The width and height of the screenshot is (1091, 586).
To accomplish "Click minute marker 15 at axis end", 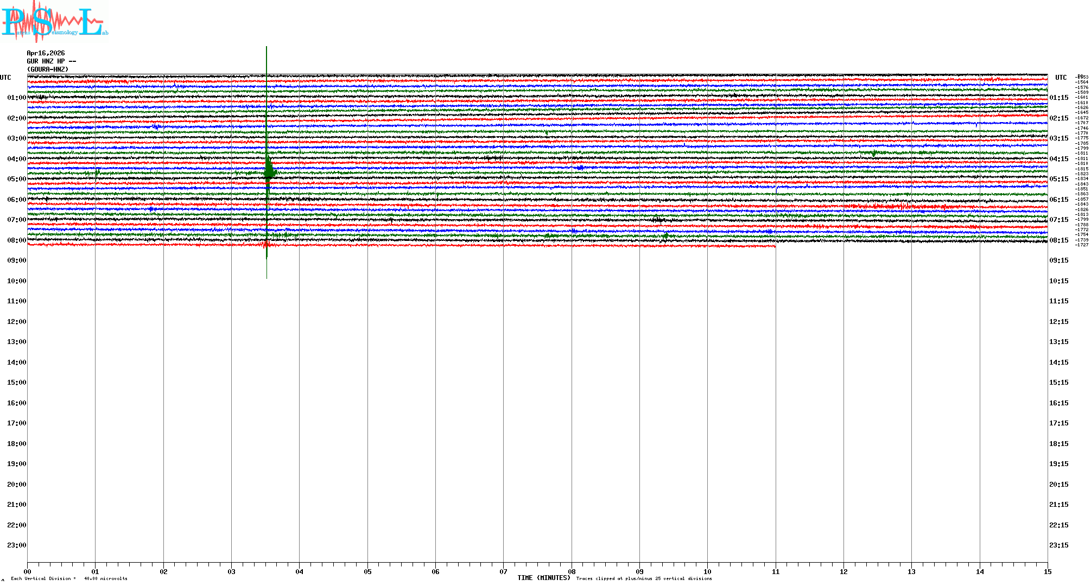I will [1047, 572].
